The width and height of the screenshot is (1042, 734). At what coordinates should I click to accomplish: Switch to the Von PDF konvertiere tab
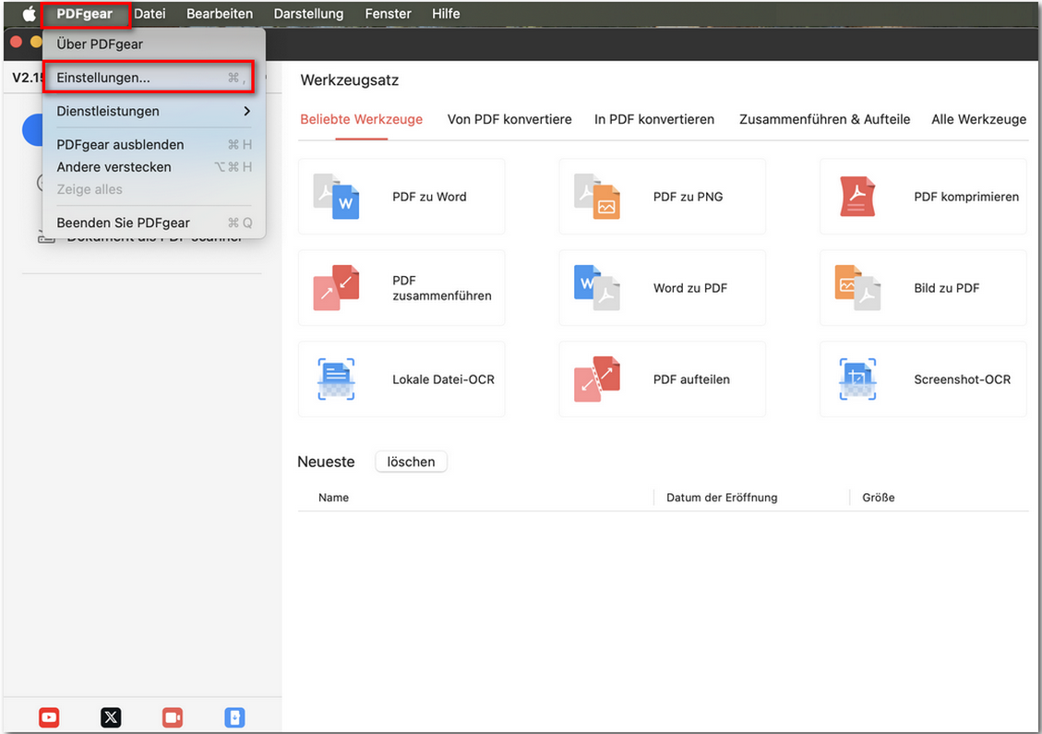509,119
